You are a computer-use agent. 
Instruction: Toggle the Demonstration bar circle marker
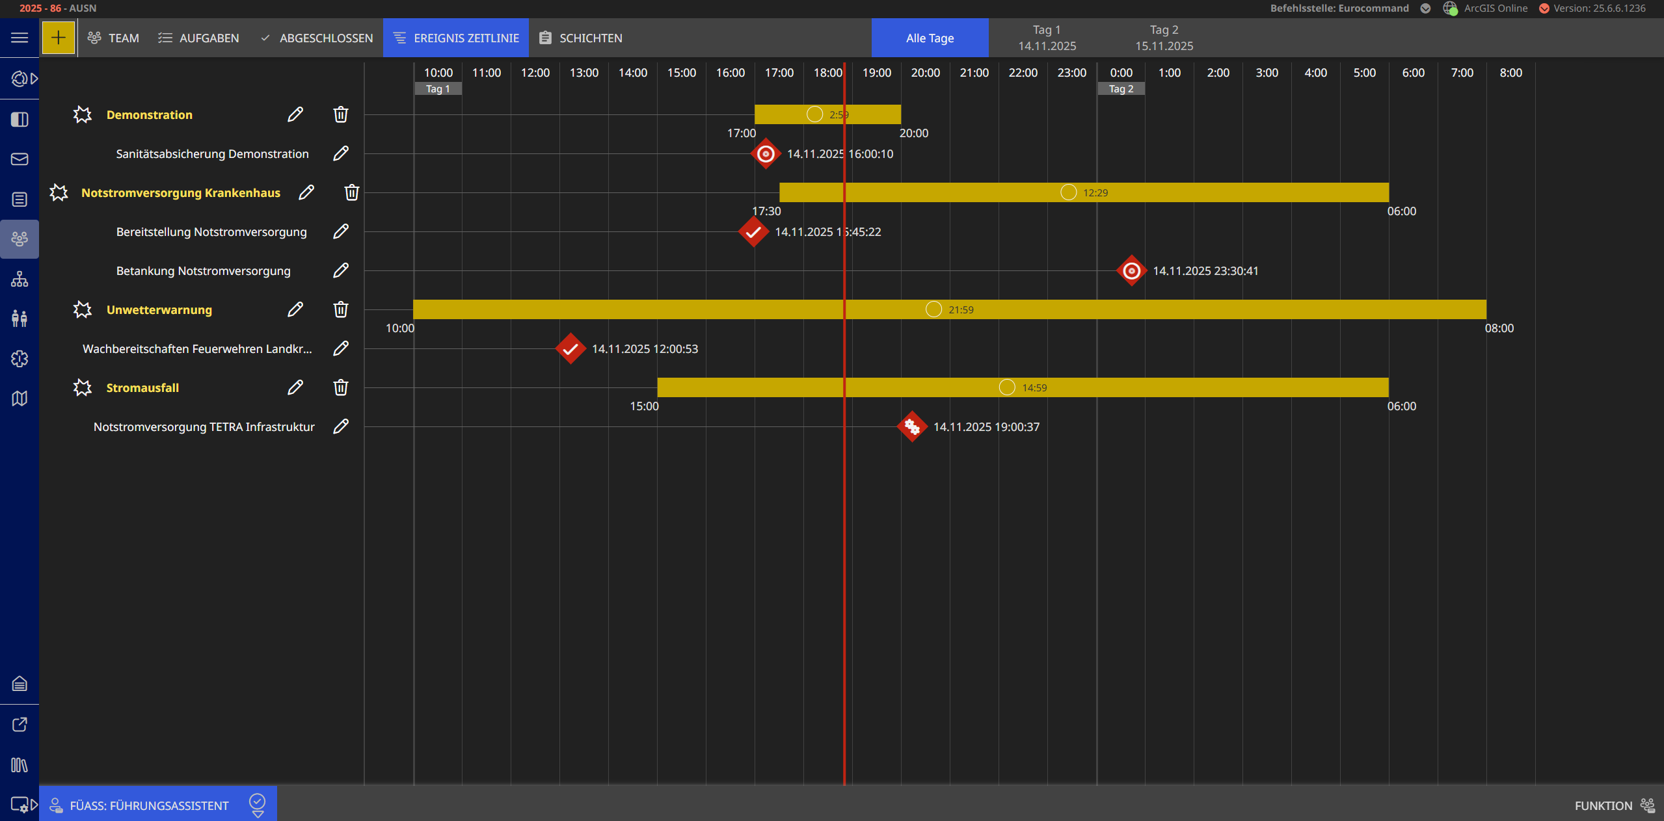click(814, 114)
